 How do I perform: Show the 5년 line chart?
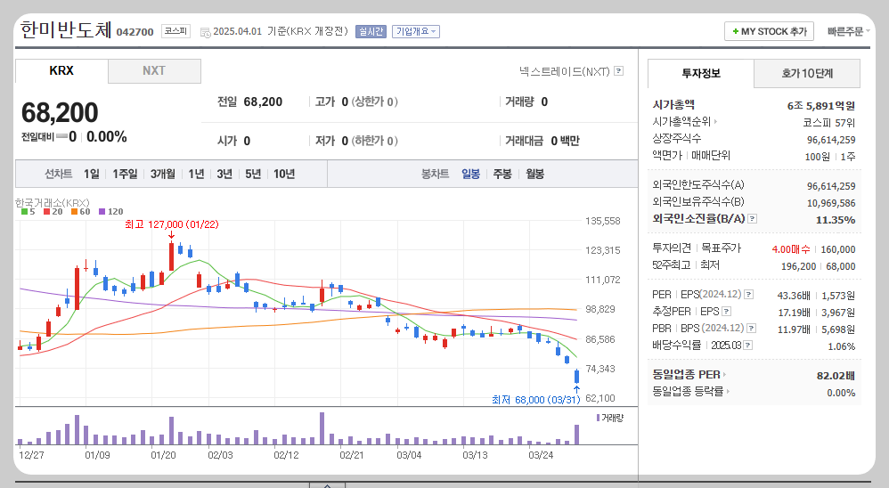[x=253, y=174]
